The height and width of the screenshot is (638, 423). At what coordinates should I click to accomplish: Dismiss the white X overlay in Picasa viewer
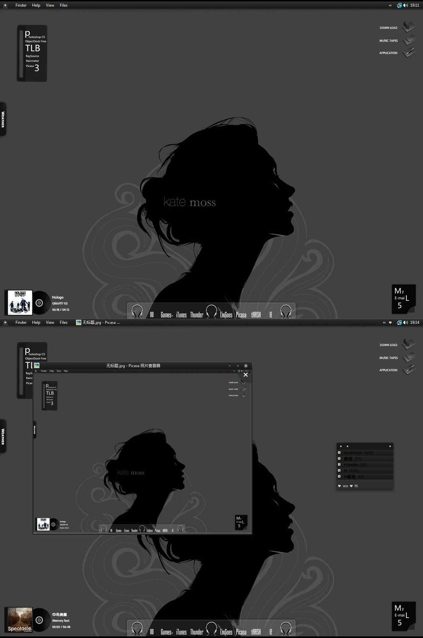click(x=246, y=375)
